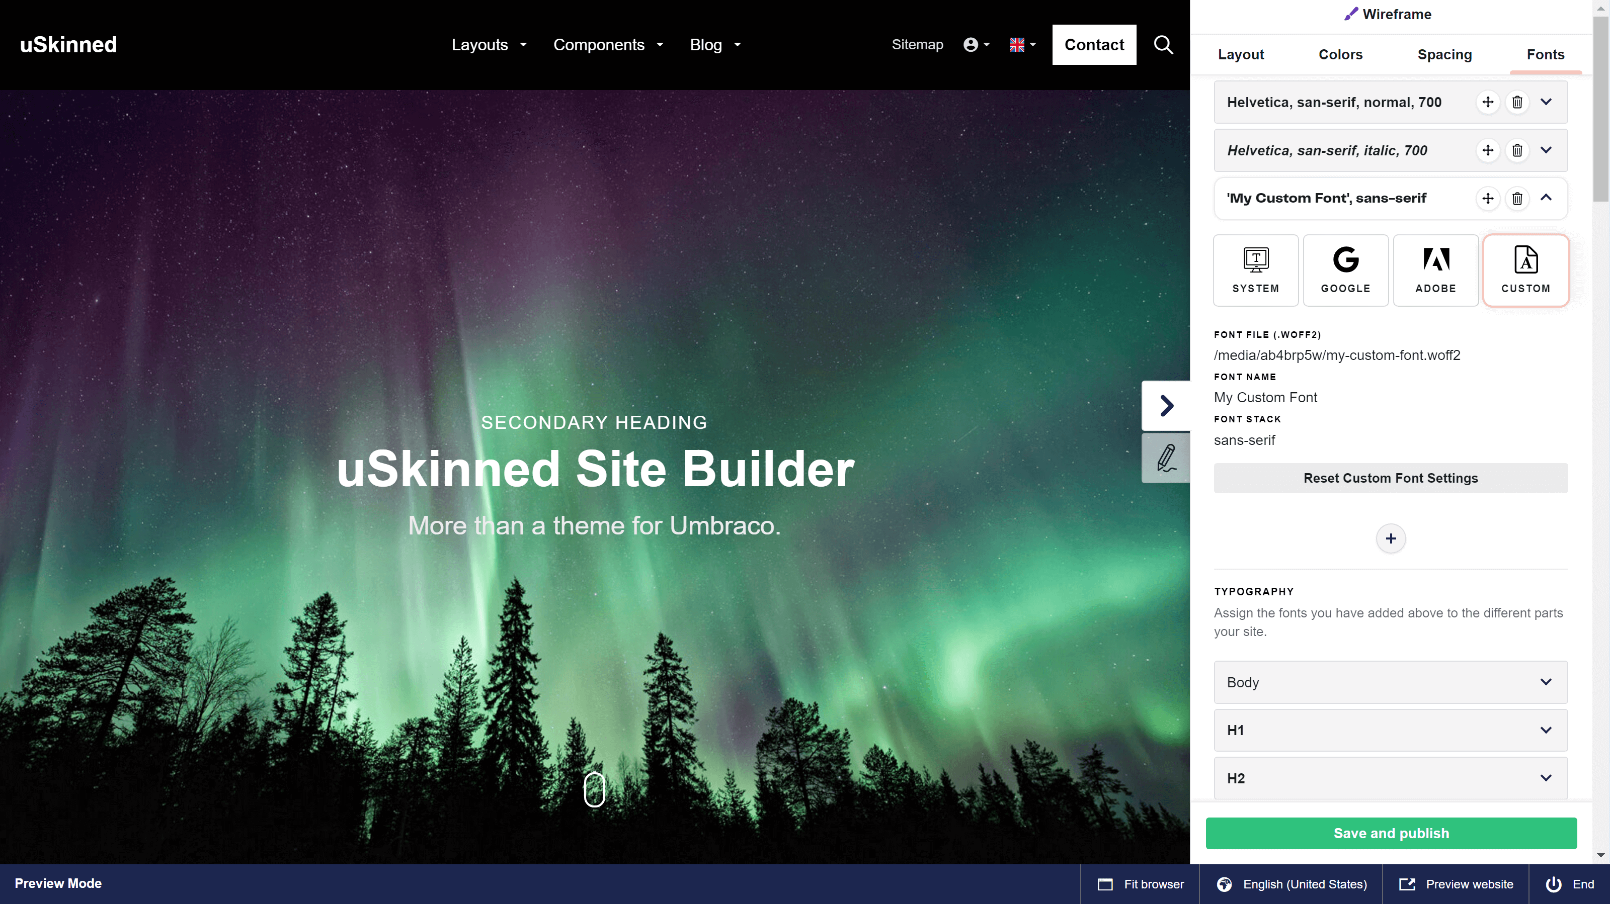Click English (United States) label in the bottom bar
The width and height of the screenshot is (1610, 904).
[1305, 884]
